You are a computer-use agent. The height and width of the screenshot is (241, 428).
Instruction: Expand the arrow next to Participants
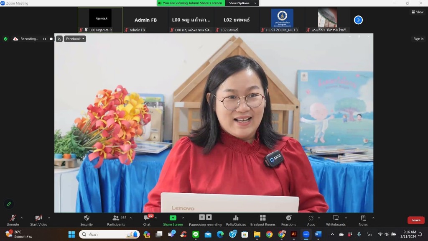point(130,218)
